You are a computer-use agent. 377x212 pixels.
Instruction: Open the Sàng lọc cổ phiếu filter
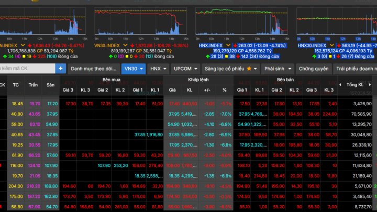(x=224, y=69)
